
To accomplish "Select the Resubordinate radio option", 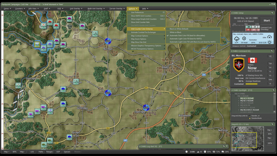I will [250, 118].
